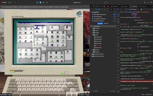Collapse the Other folder
Viewport: 153px width, 96px height.
click(92, 35)
